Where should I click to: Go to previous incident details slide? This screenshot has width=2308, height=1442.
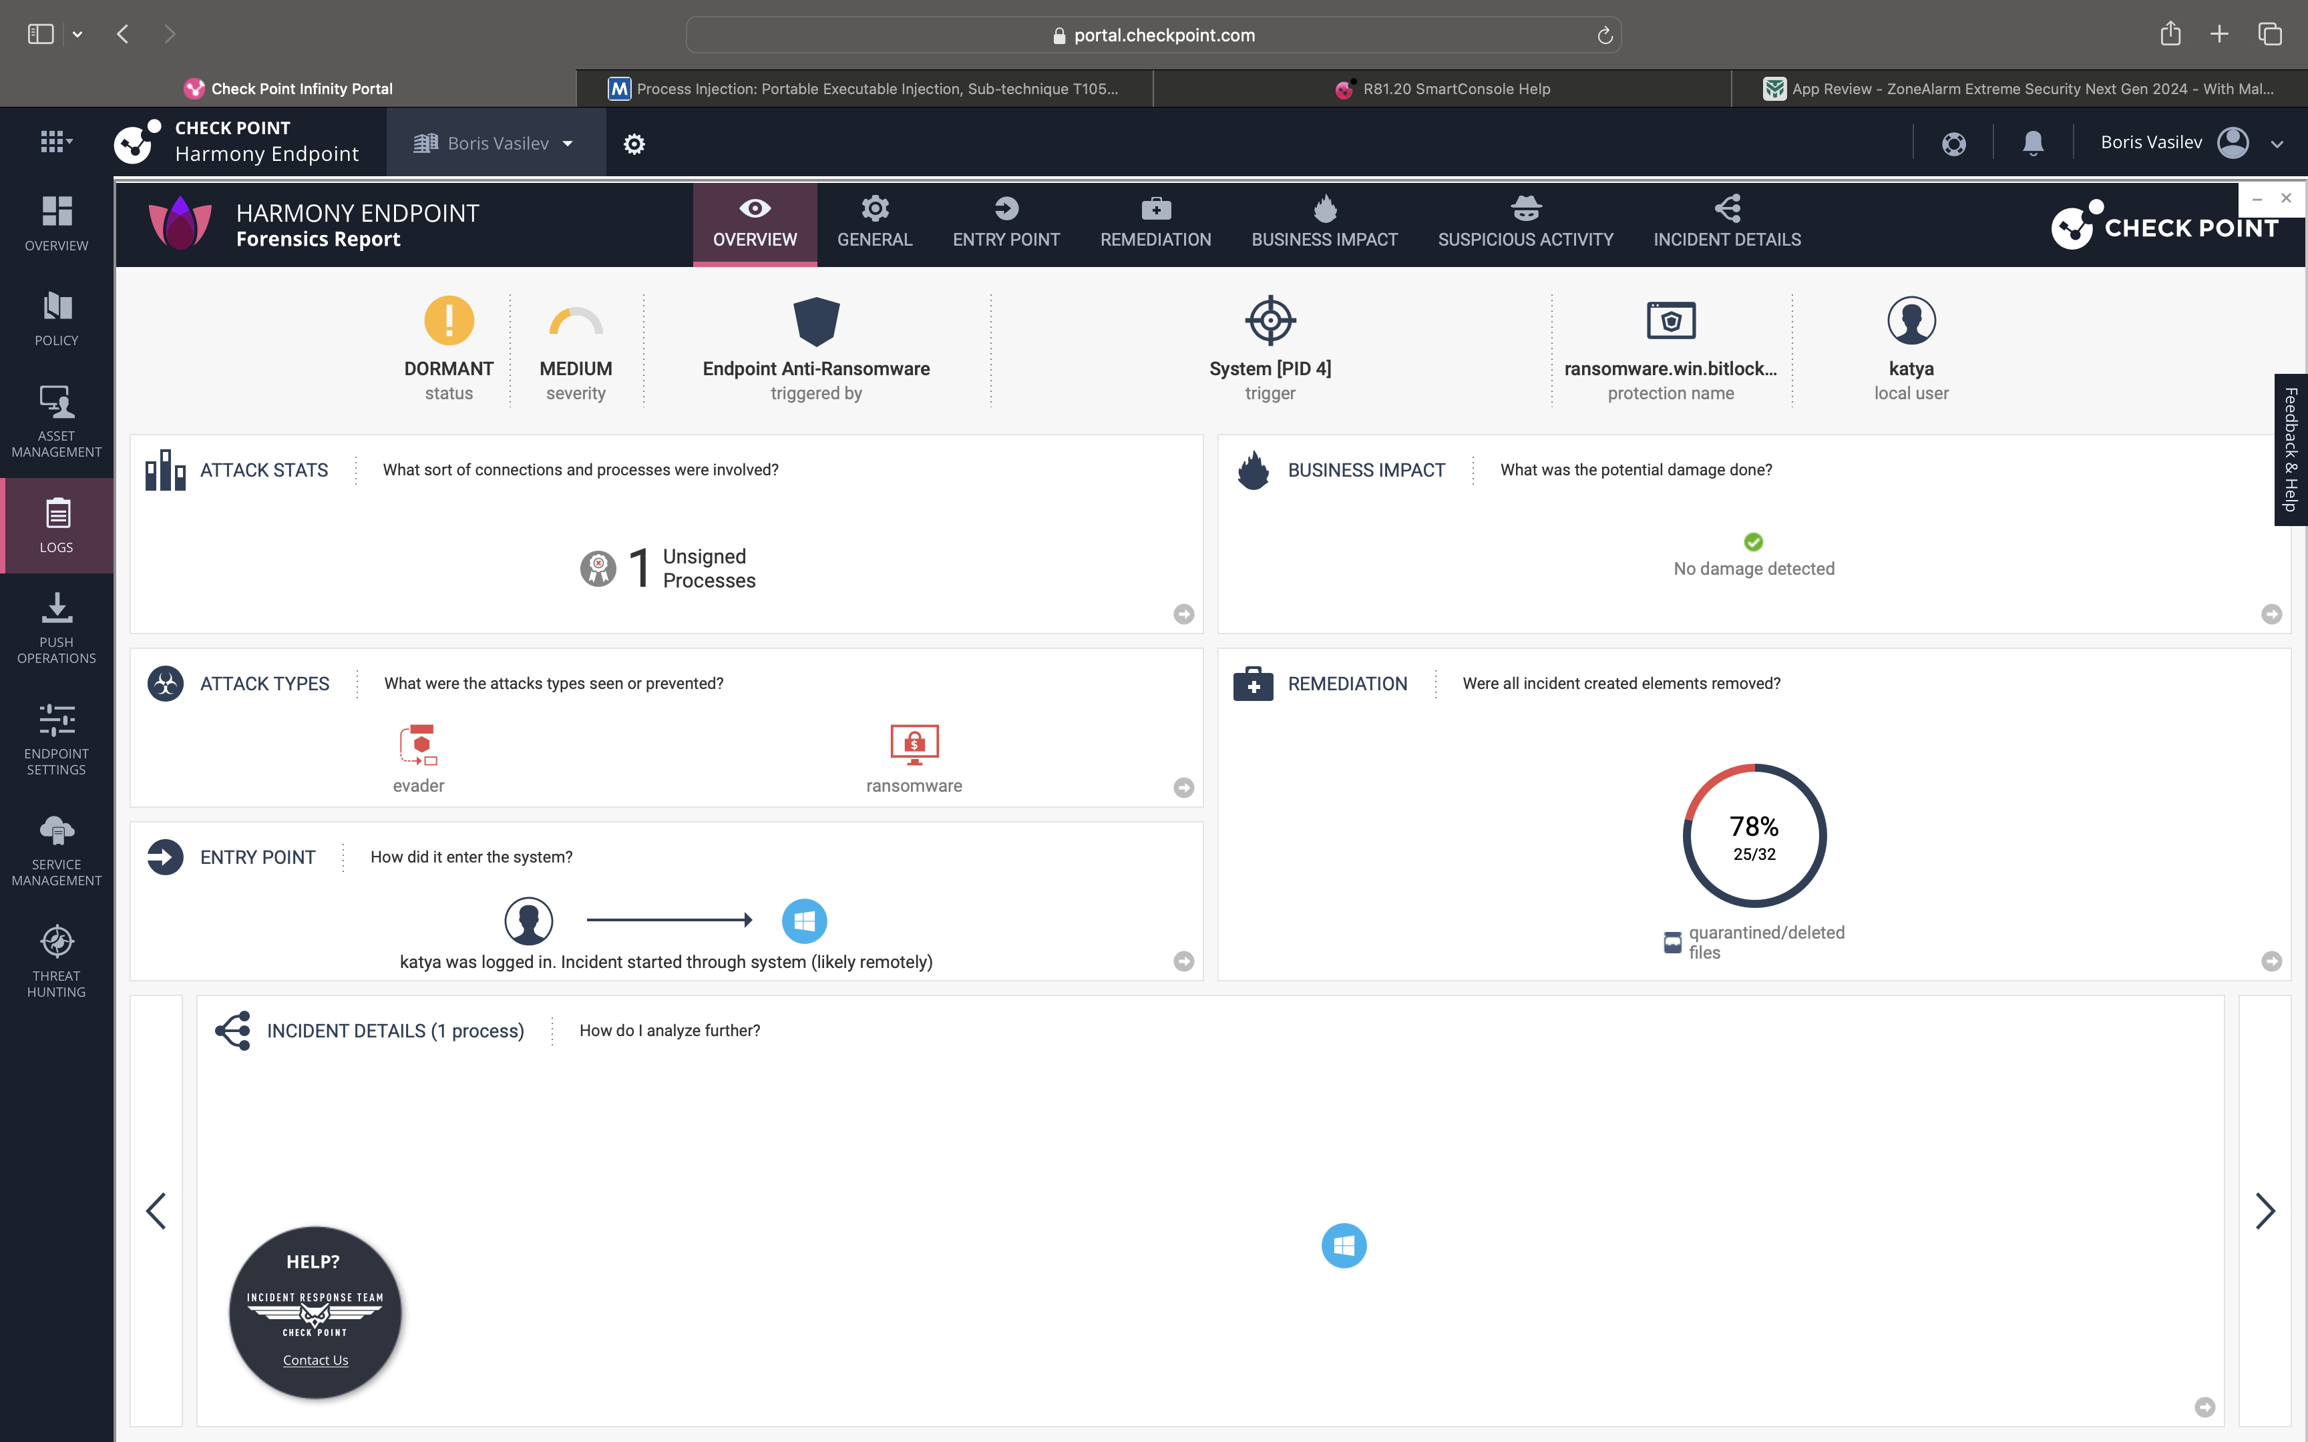pyautogui.click(x=156, y=1211)
